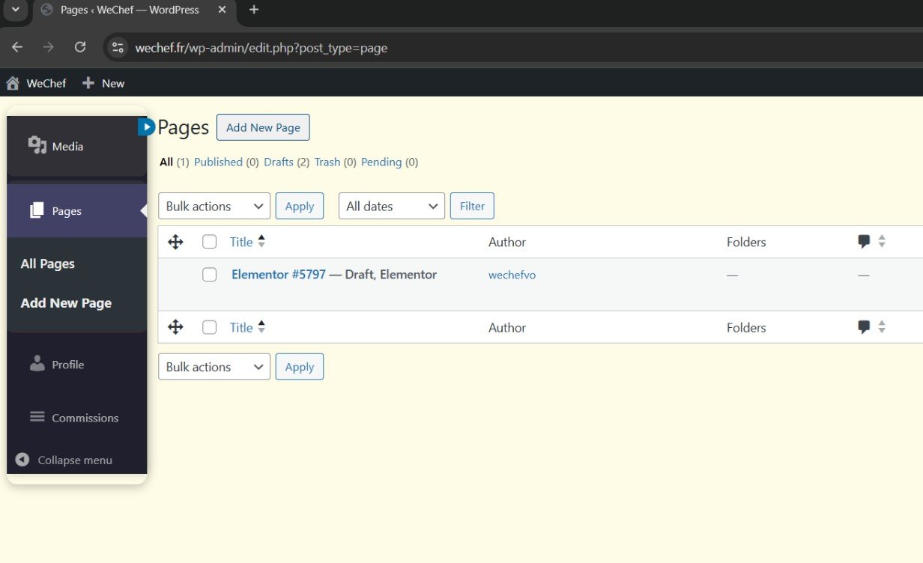Sort by Title using header sort arrows
The height and width of the screenshot is (563, 923).
tap(261, 241)
